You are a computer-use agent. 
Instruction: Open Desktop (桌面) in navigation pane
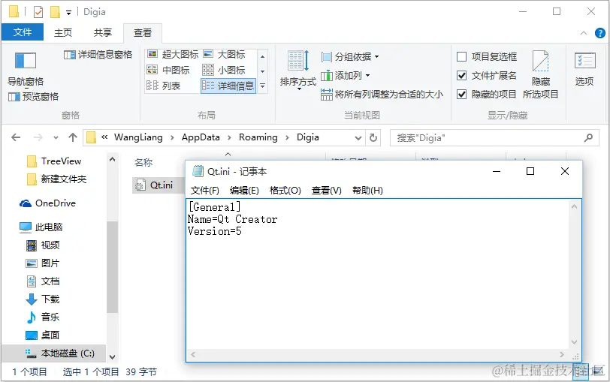tap(43, 335)
